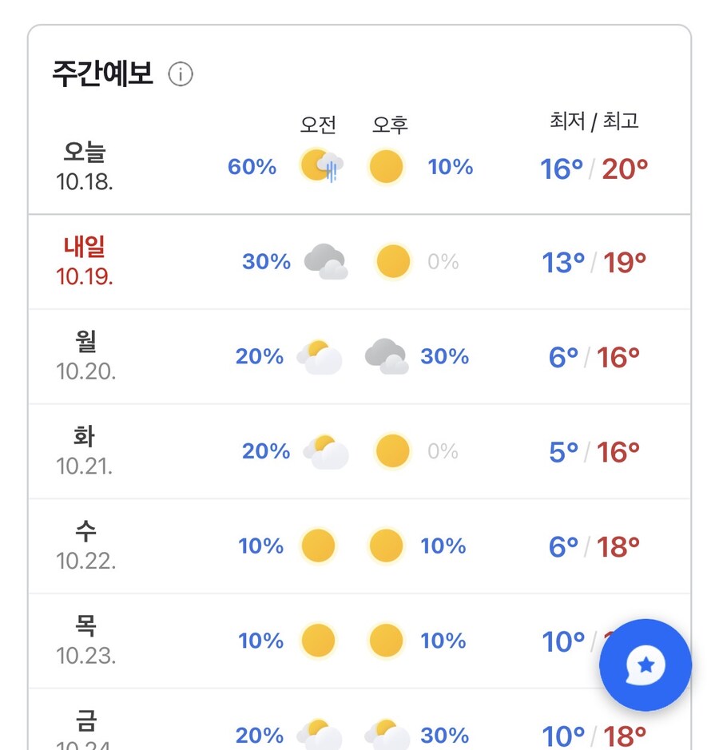Viewport: 719px width, 750px height.
Task: Click Friday 10.24 morning partly cloudy icon
Action: (320, 735)
